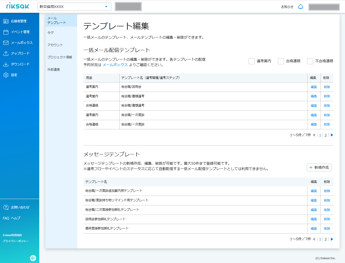Delete 説明会参加御礼テンプレート
The height and width of the screenshot is (263, 345).
(327, 219)
